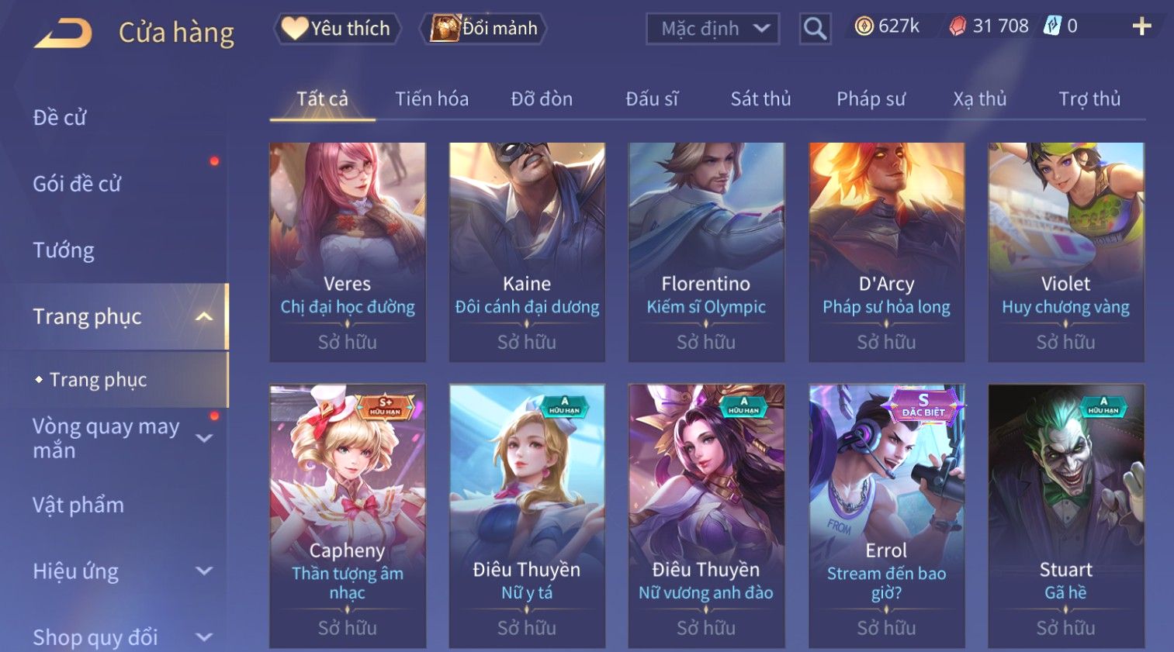Expand the Hiệu ứng sidebar section
1174x652 pixels.
point(204,571)
